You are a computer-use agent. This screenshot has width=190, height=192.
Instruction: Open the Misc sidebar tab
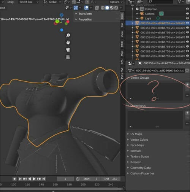(122, 53)
